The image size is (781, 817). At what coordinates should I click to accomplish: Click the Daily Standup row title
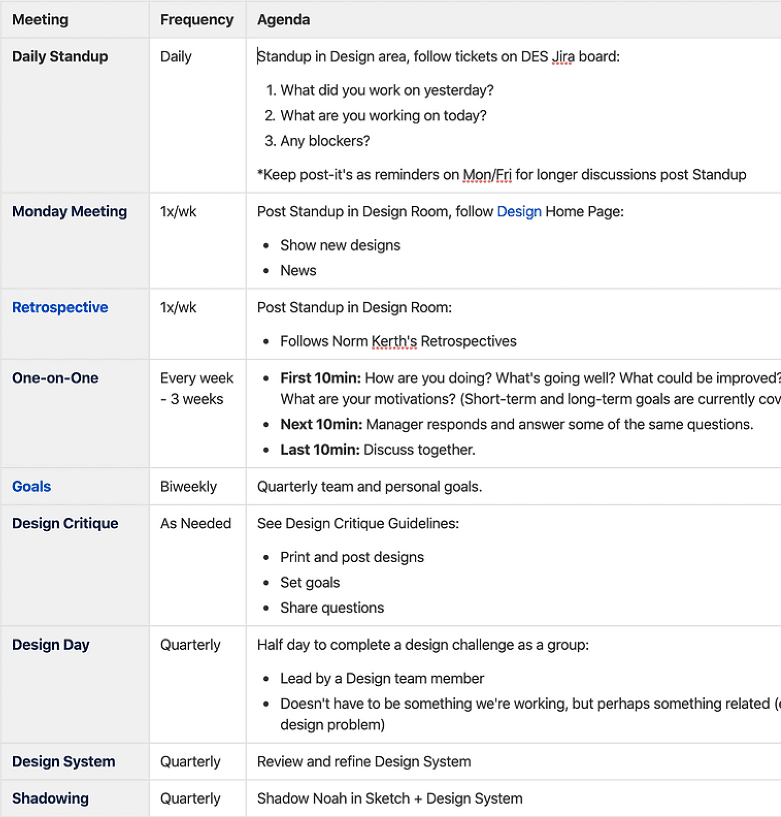point(60,56)
